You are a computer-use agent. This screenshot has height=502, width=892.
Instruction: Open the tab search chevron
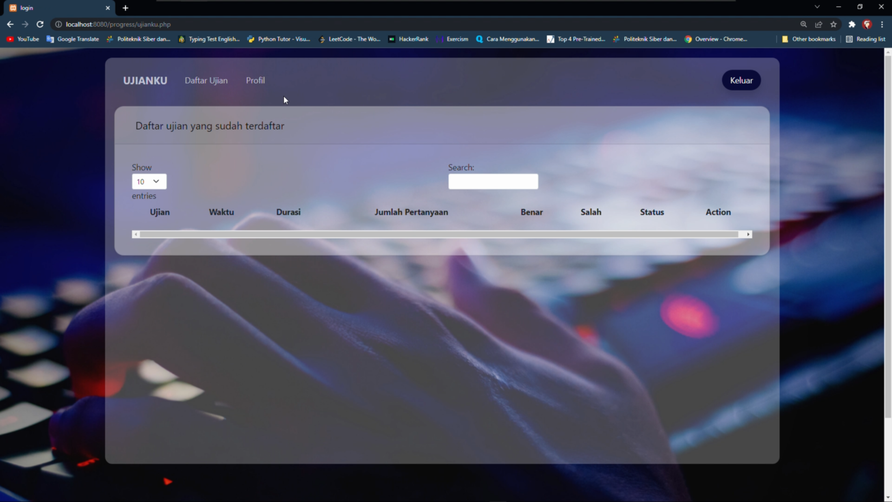coord(817,7)
